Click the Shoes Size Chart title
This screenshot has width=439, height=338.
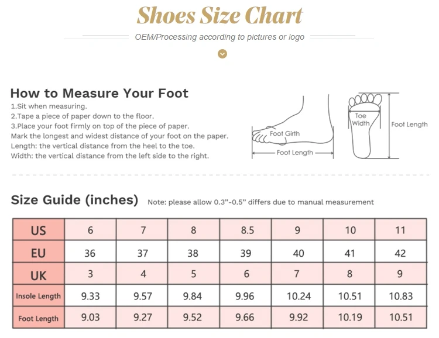click(x=220, y=16)
